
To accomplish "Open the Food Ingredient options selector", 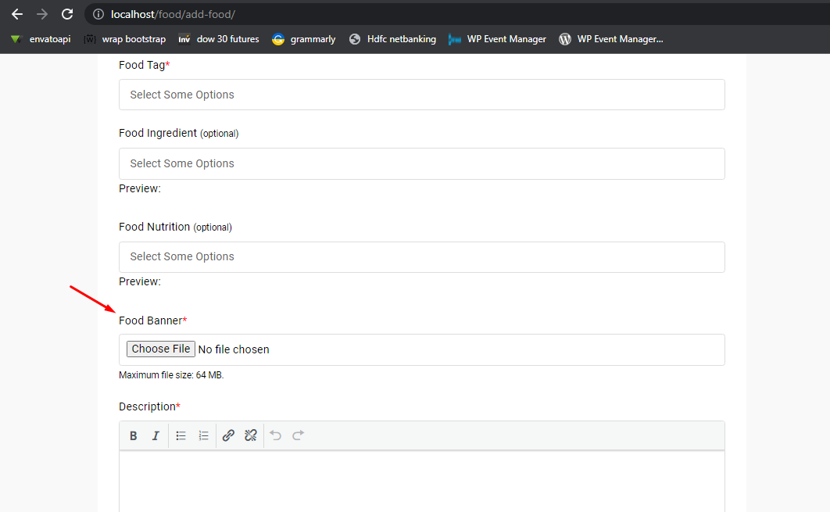I will [x=422, y=163].
